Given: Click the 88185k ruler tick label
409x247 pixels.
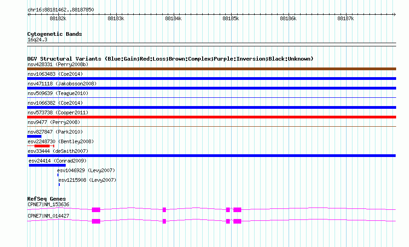Looking at the screenshot, I should tap(231, 18).
